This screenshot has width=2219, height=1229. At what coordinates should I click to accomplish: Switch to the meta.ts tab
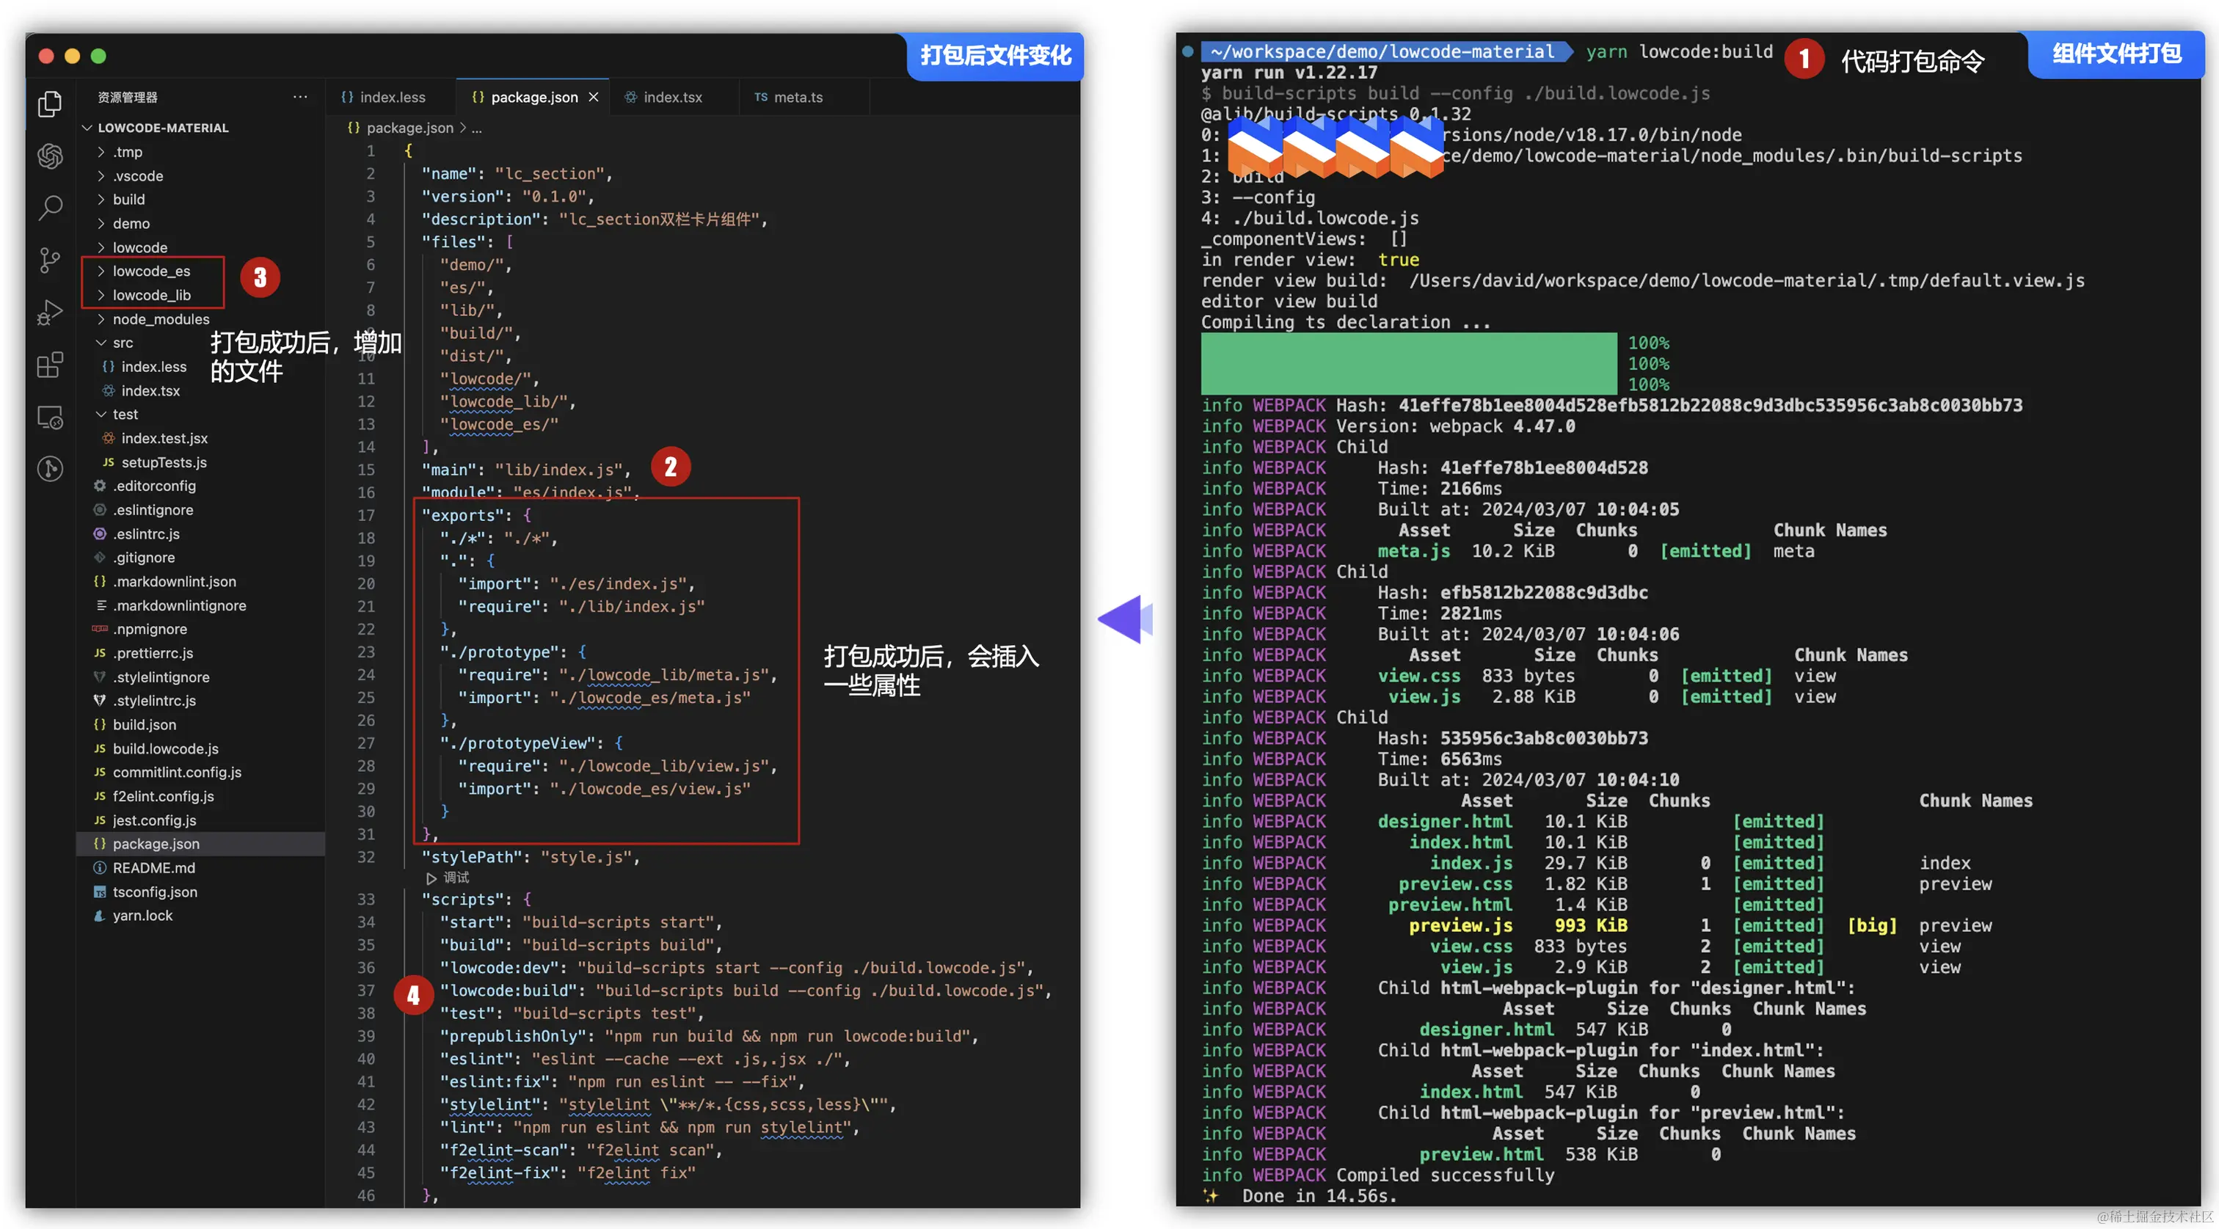point(796,96)
